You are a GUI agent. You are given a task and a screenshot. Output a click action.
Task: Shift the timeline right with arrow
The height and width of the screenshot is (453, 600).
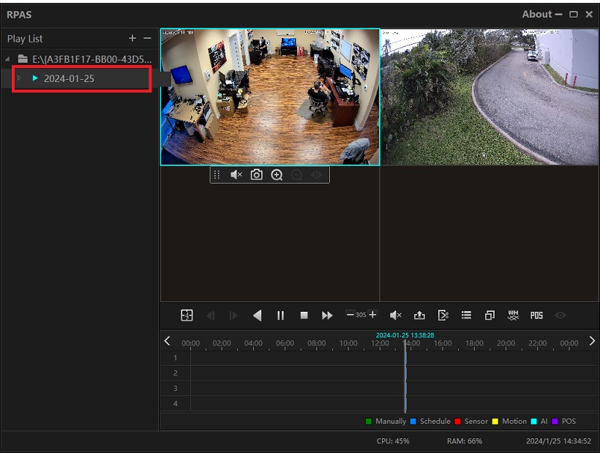pos(592,341)
